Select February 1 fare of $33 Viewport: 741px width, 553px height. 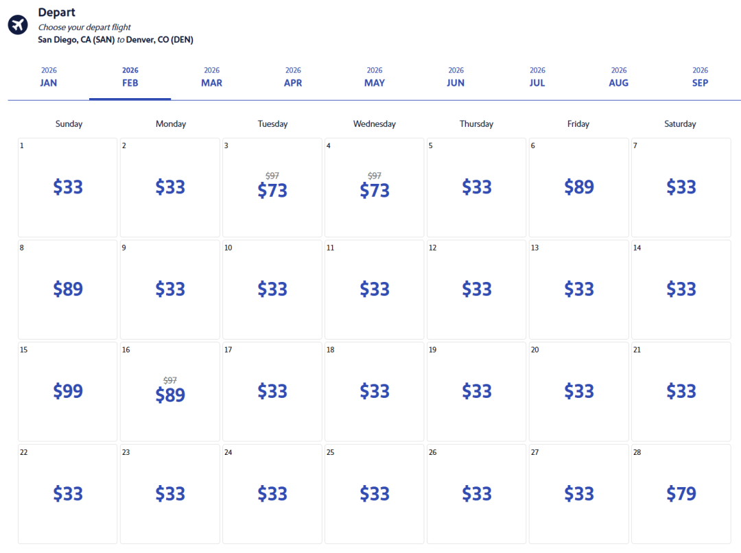(x=68, y=187)
